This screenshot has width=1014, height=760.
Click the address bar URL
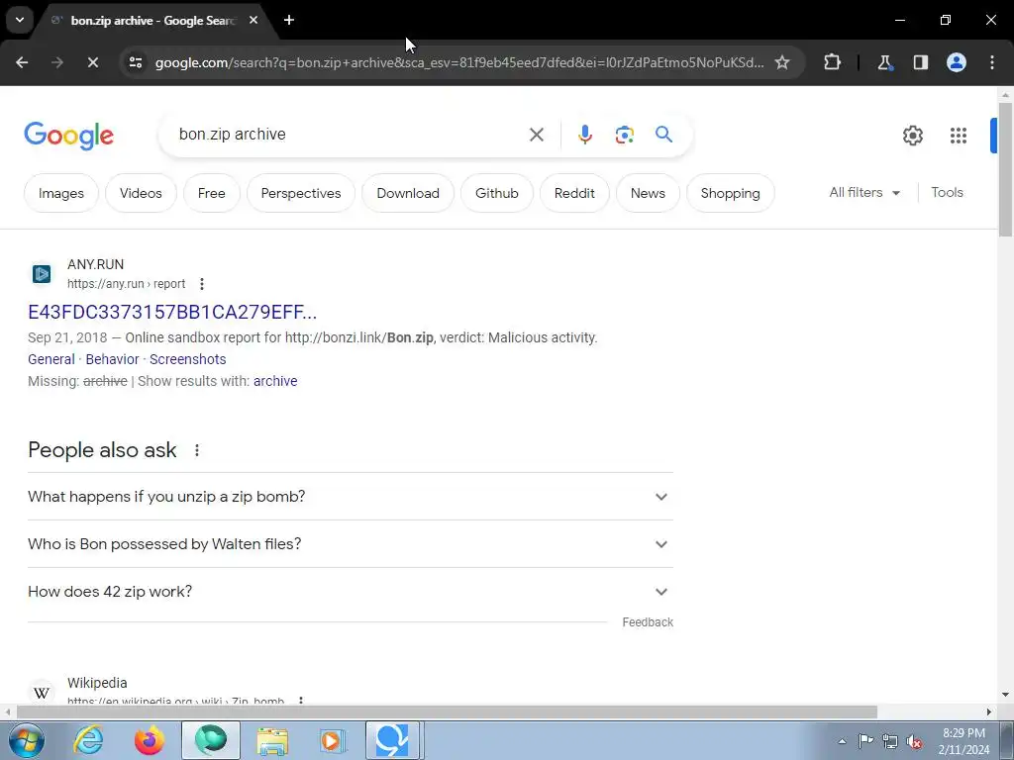pyautogui.click(x=459, y=62)
